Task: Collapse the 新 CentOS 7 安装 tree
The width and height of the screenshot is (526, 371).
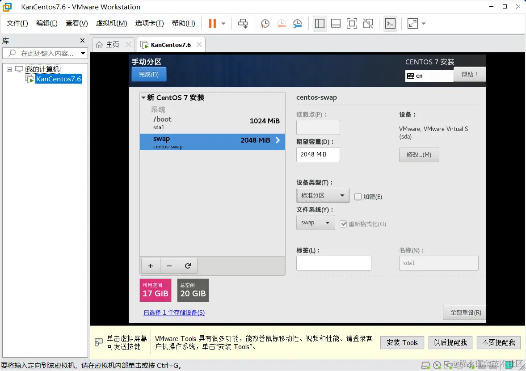Action: tap(144, 97)
